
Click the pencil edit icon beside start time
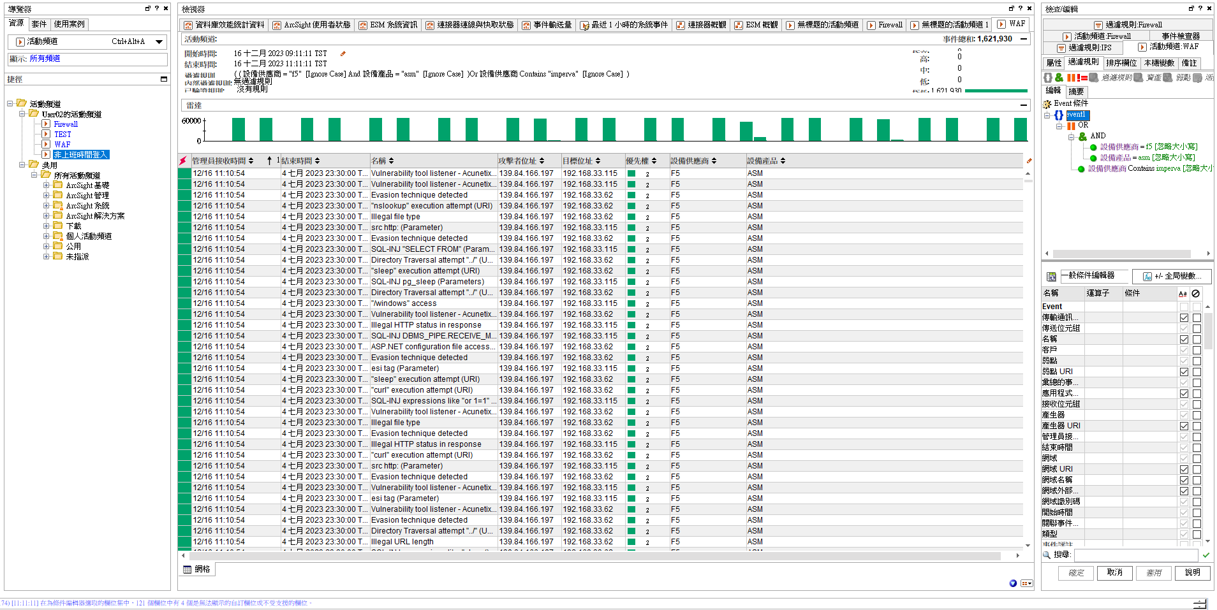[343, 54]
